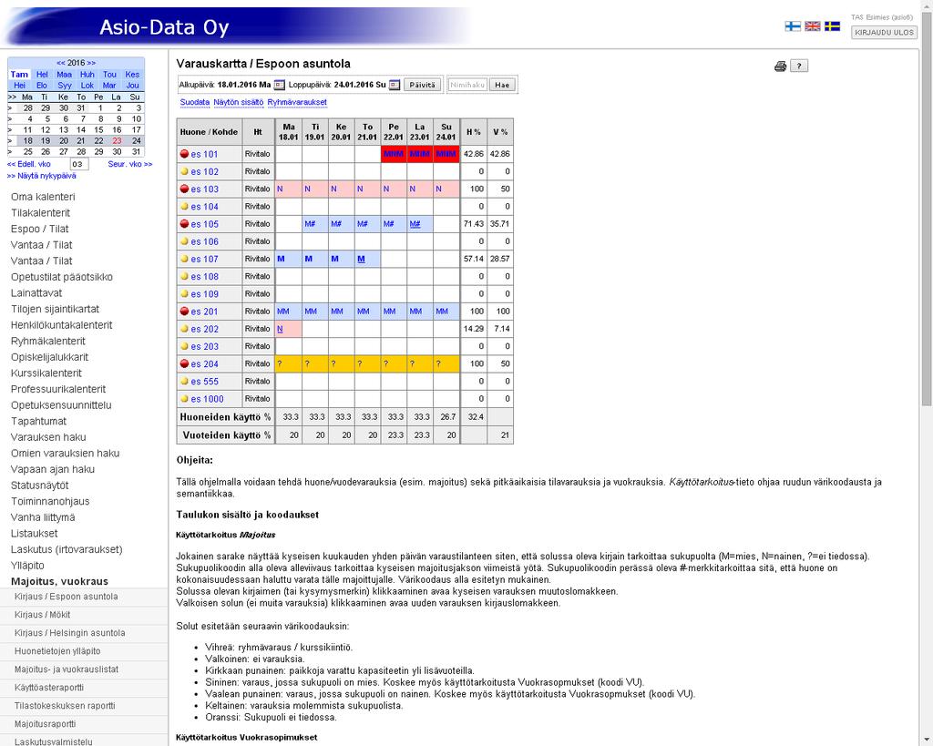Go to next year arrow beside 2016

pos(91,63)
